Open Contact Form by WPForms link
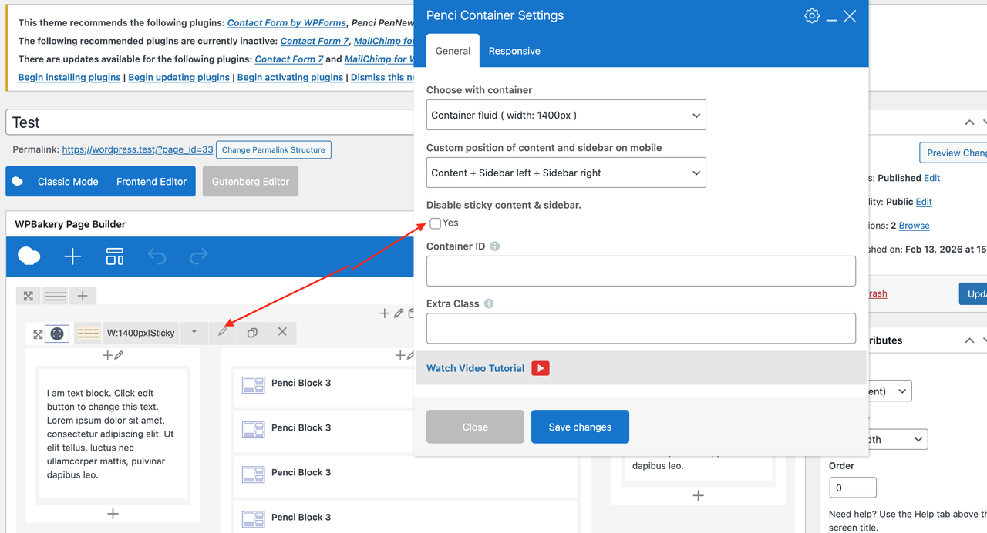Image resolution: width=987 pixels, height=533 pixels. pyautogui.click(x=287, y=23)
